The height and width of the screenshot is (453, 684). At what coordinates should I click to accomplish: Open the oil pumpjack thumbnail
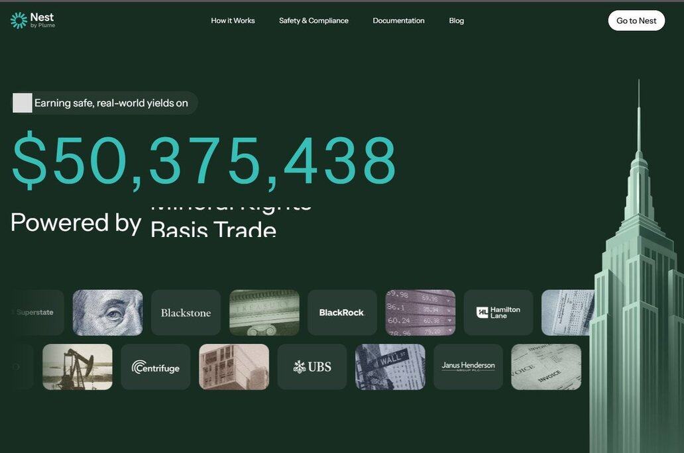77,367
